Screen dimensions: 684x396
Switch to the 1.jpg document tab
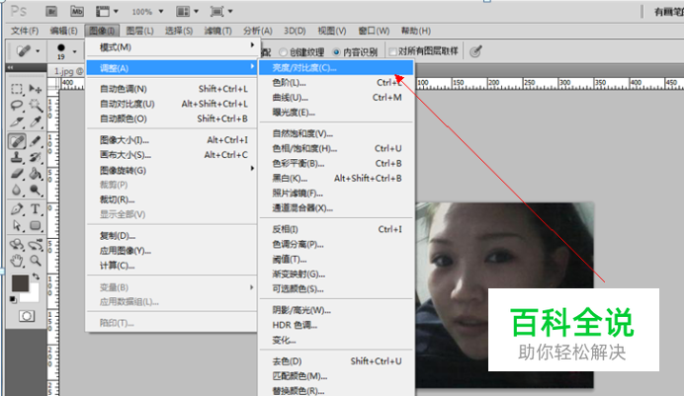[x=67, y=71]
